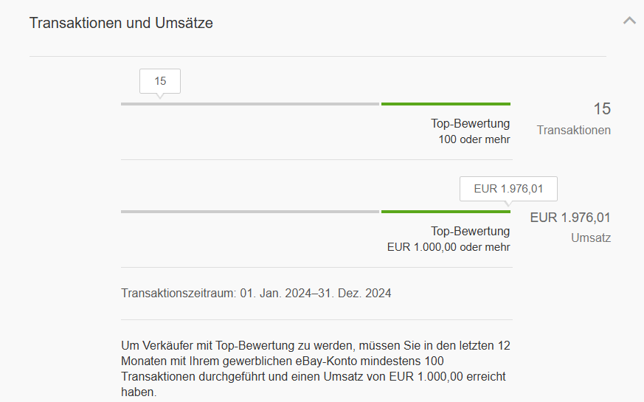Click the EUR 1.000,00 oder mehr text

pos(449,247)
